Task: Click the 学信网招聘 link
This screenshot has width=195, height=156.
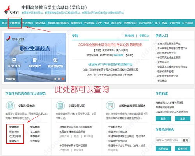Action: (x=92, y=55)
